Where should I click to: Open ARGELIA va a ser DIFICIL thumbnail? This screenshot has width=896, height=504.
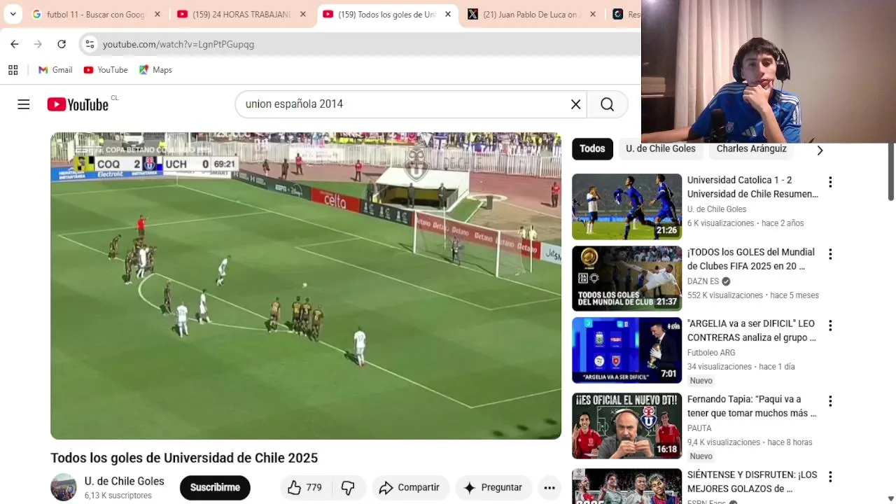pos(626,351)
